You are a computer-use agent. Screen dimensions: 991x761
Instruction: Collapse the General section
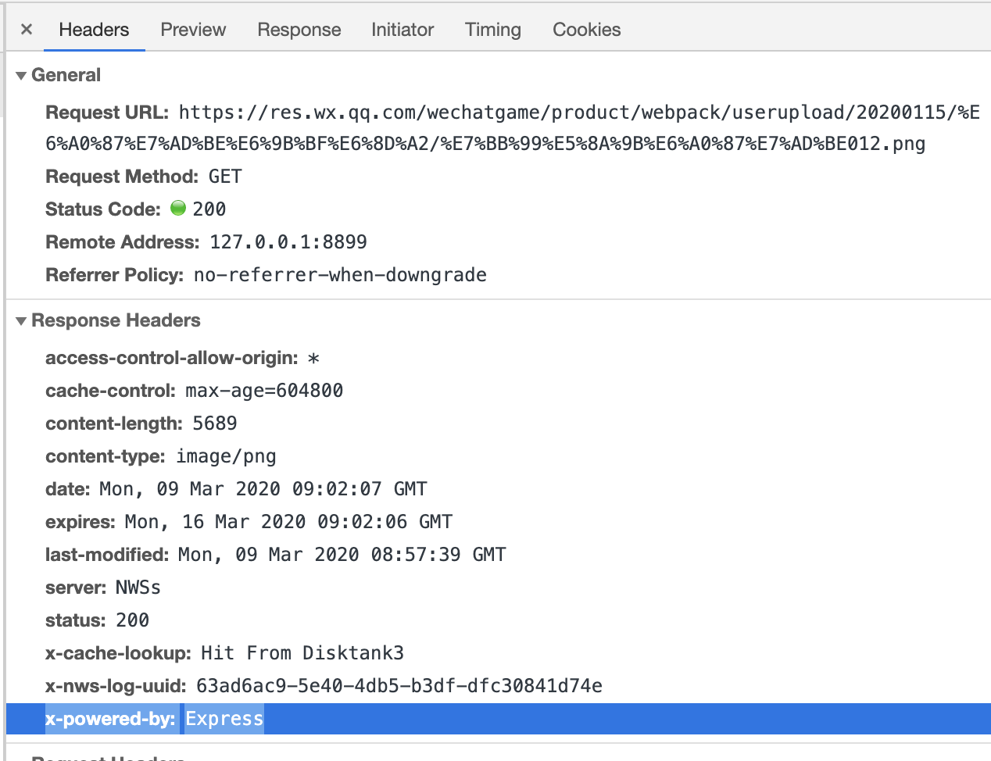(x=21, y=76)
